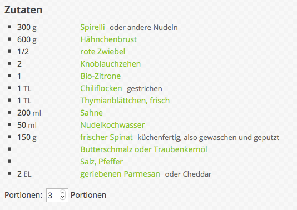Open the Spirelli ingredient link

(92, 27)
